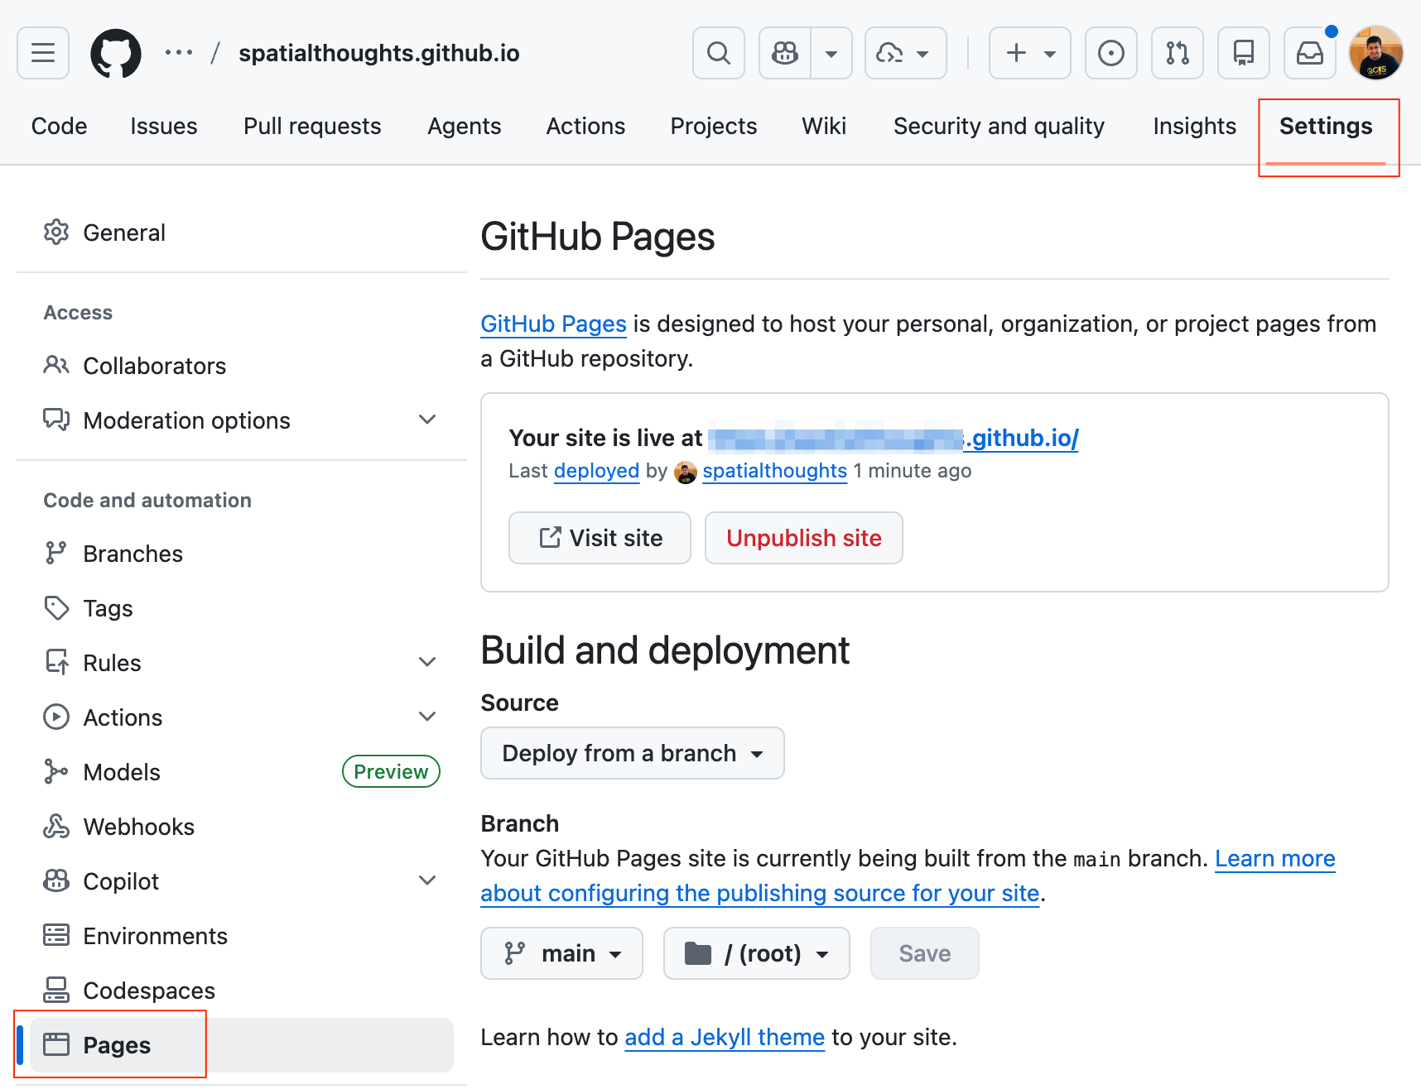Follow the add a Jekyll theme link

724,1037
